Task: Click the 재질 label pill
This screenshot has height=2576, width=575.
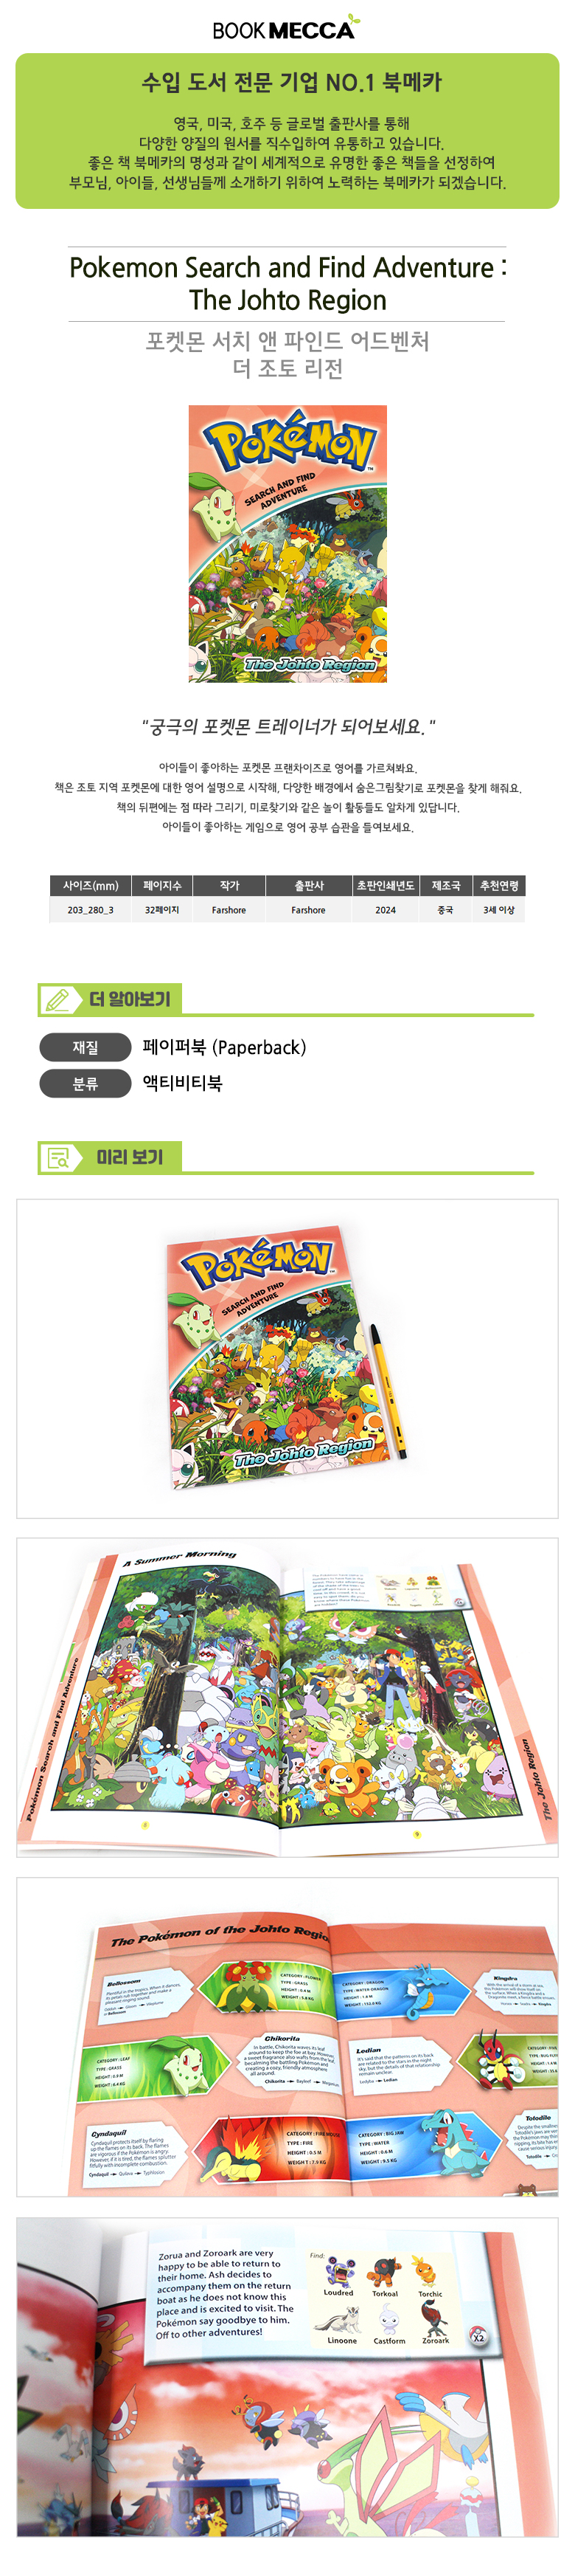Action: pyautogui.click(x=86, y=1047)
